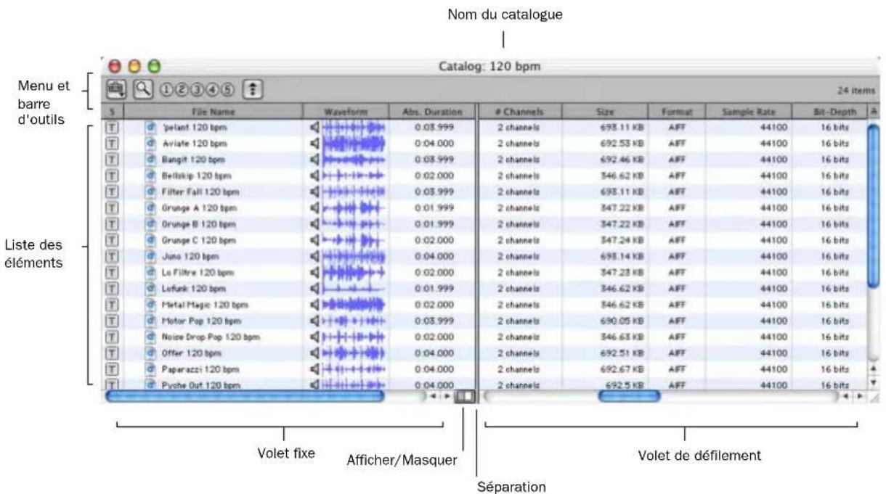
Task: Click the Aviate 120 bpm waveform
Action: [x=354, y=144]
